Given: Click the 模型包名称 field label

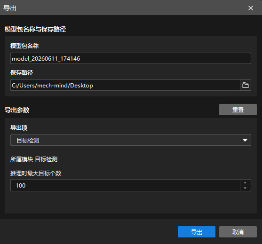Looking at the screenshot, I should (x=24, y=46).
